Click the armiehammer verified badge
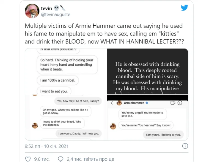 (x=147, y=103)
